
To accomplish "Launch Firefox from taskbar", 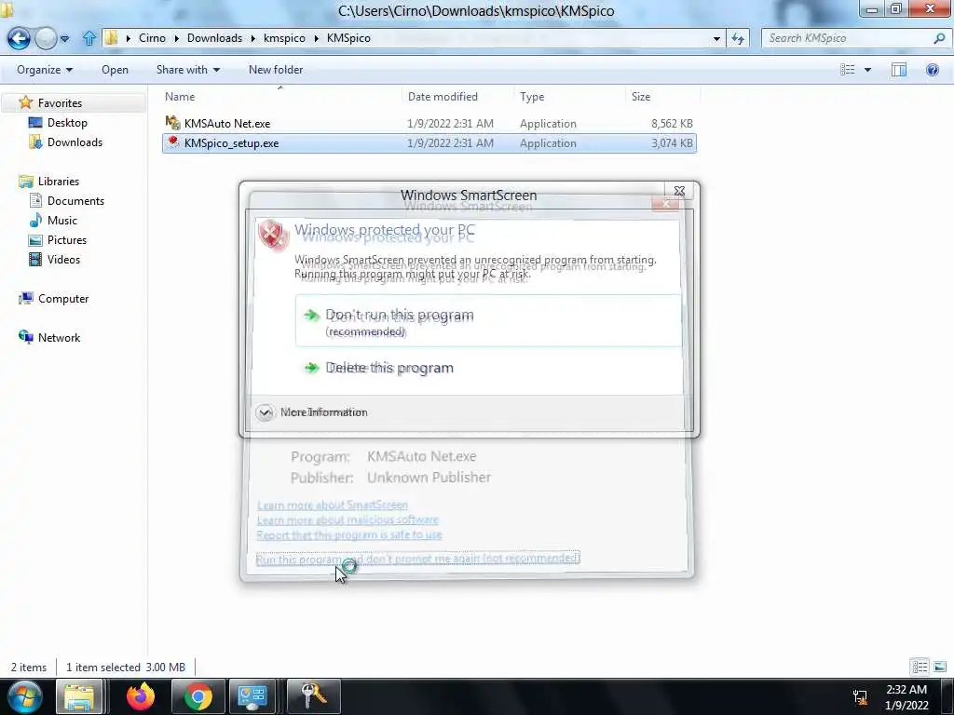I will [141, 696].
